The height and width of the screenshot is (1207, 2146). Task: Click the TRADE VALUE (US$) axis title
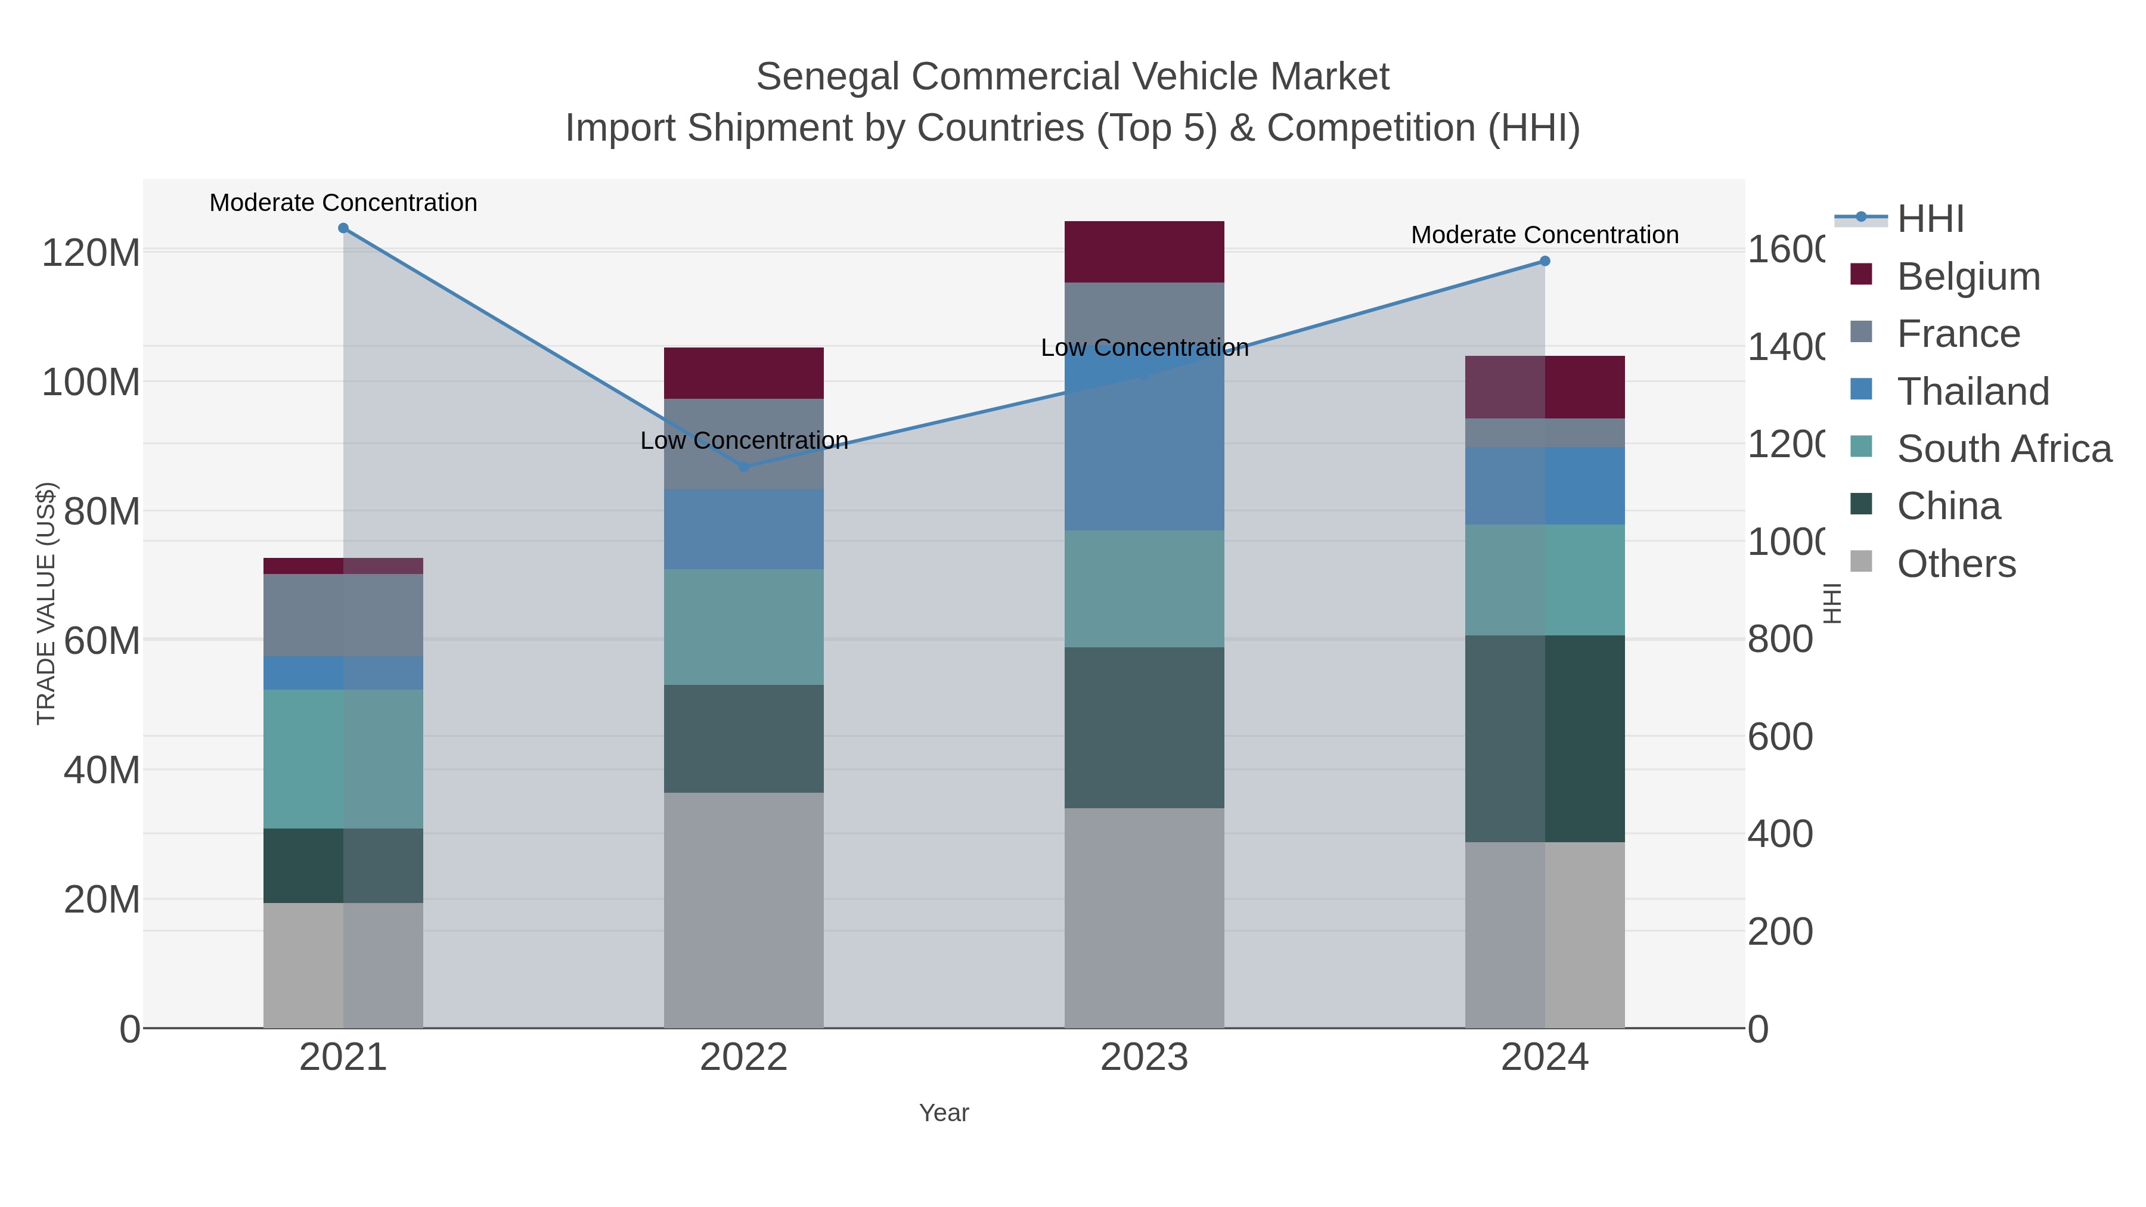coord(46,603)
